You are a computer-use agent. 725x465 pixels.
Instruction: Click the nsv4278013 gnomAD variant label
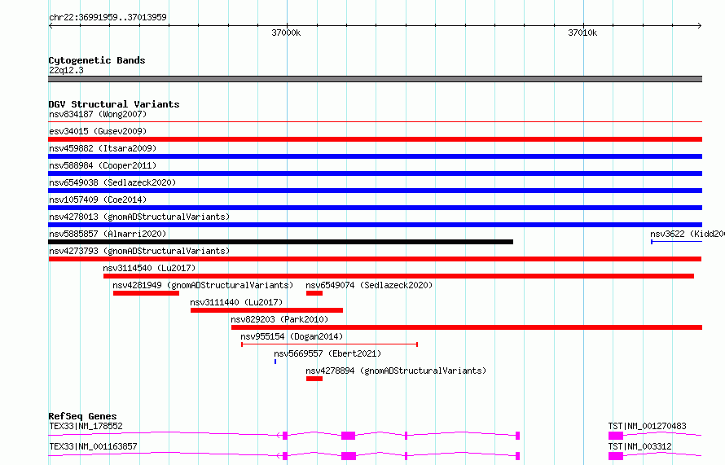pyautogui.click(x=139, y=217)
